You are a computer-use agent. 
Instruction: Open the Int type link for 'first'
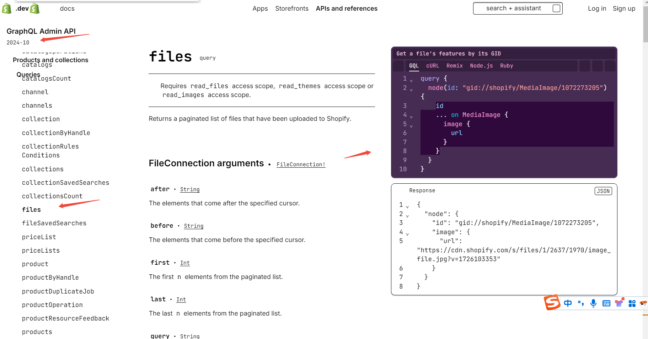tap(185, 263)
